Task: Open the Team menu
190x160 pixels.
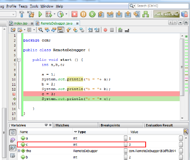Action: coord(23,6)
